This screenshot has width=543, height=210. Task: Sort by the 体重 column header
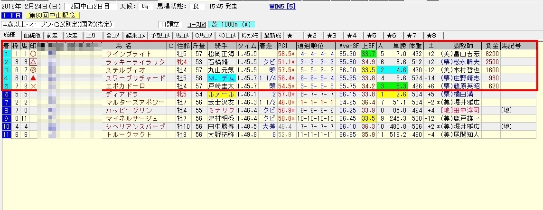(x=415, y=46)
